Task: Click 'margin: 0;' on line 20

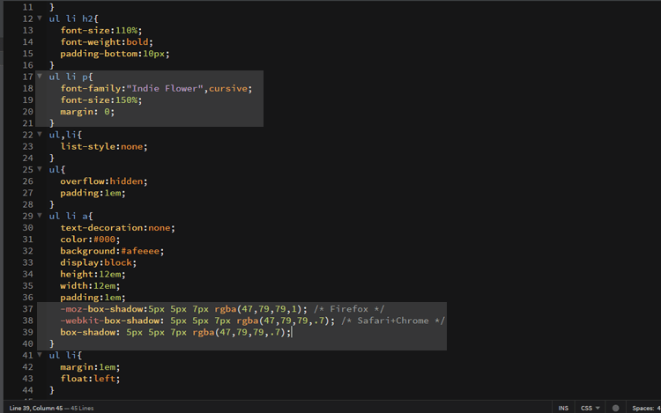Action: tap(87, 112)
